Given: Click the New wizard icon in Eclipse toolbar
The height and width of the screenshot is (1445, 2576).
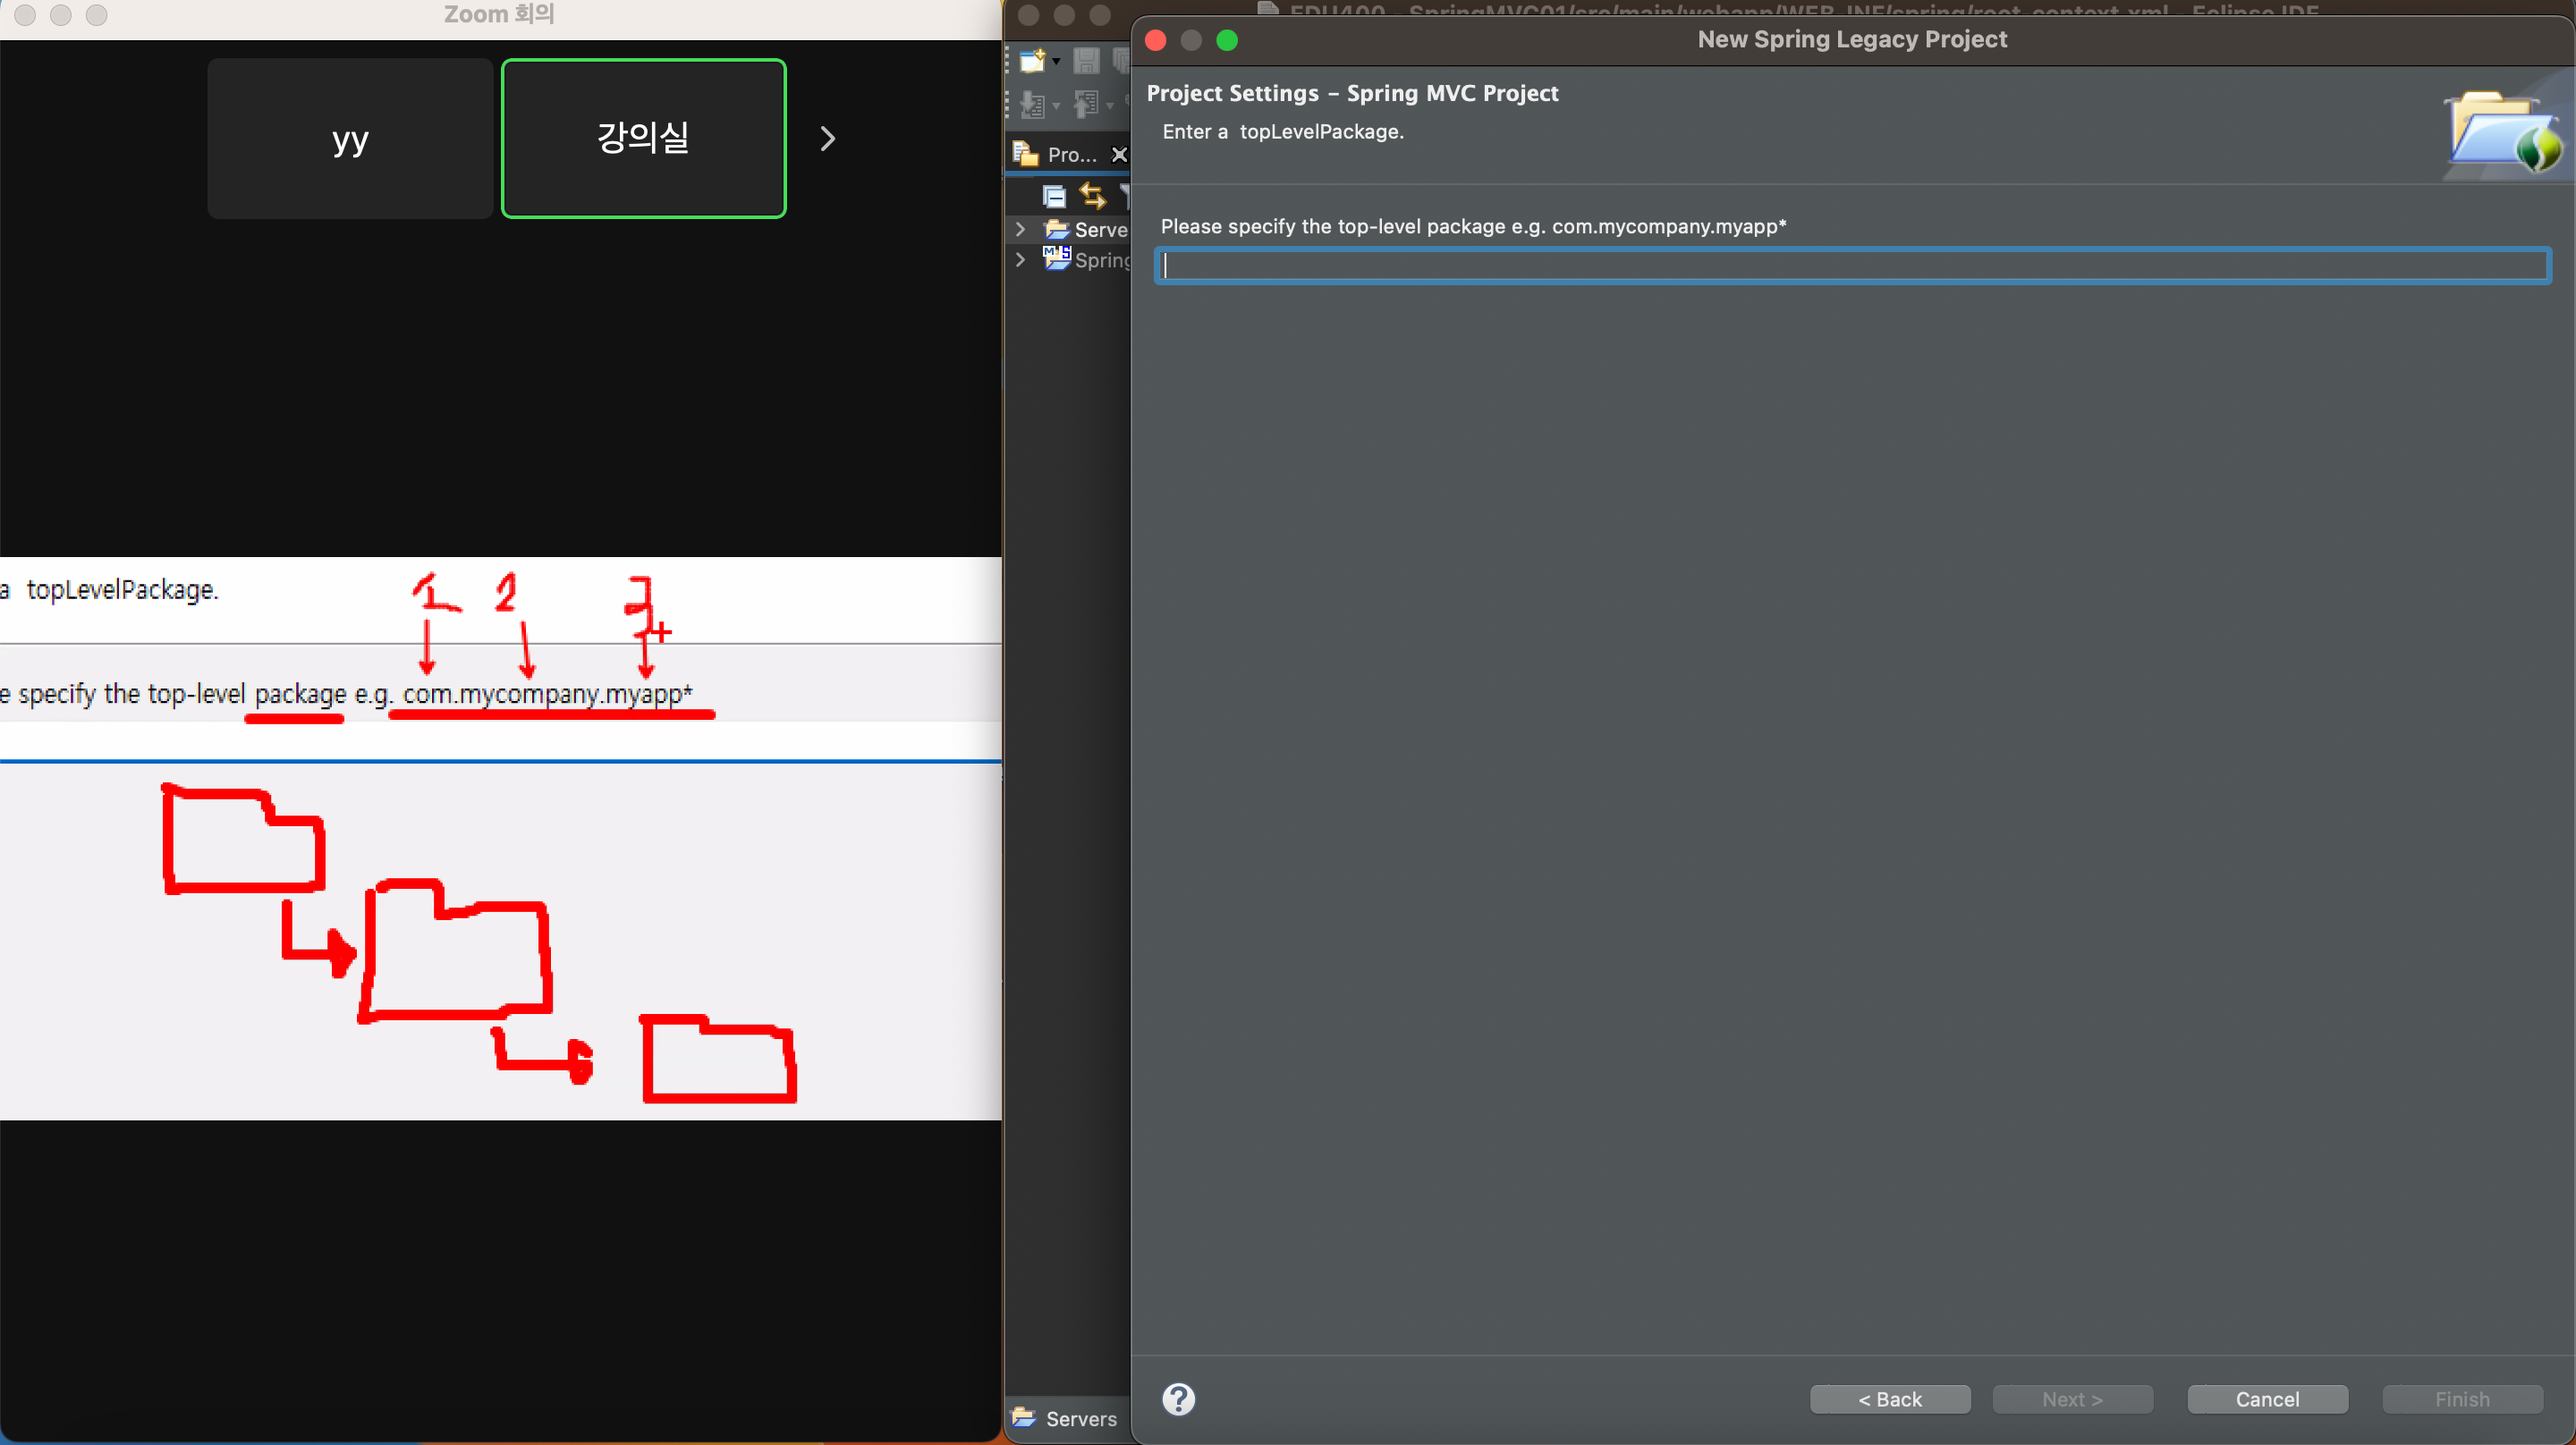Looking at the screenshot, I should tap(1032, 61).
